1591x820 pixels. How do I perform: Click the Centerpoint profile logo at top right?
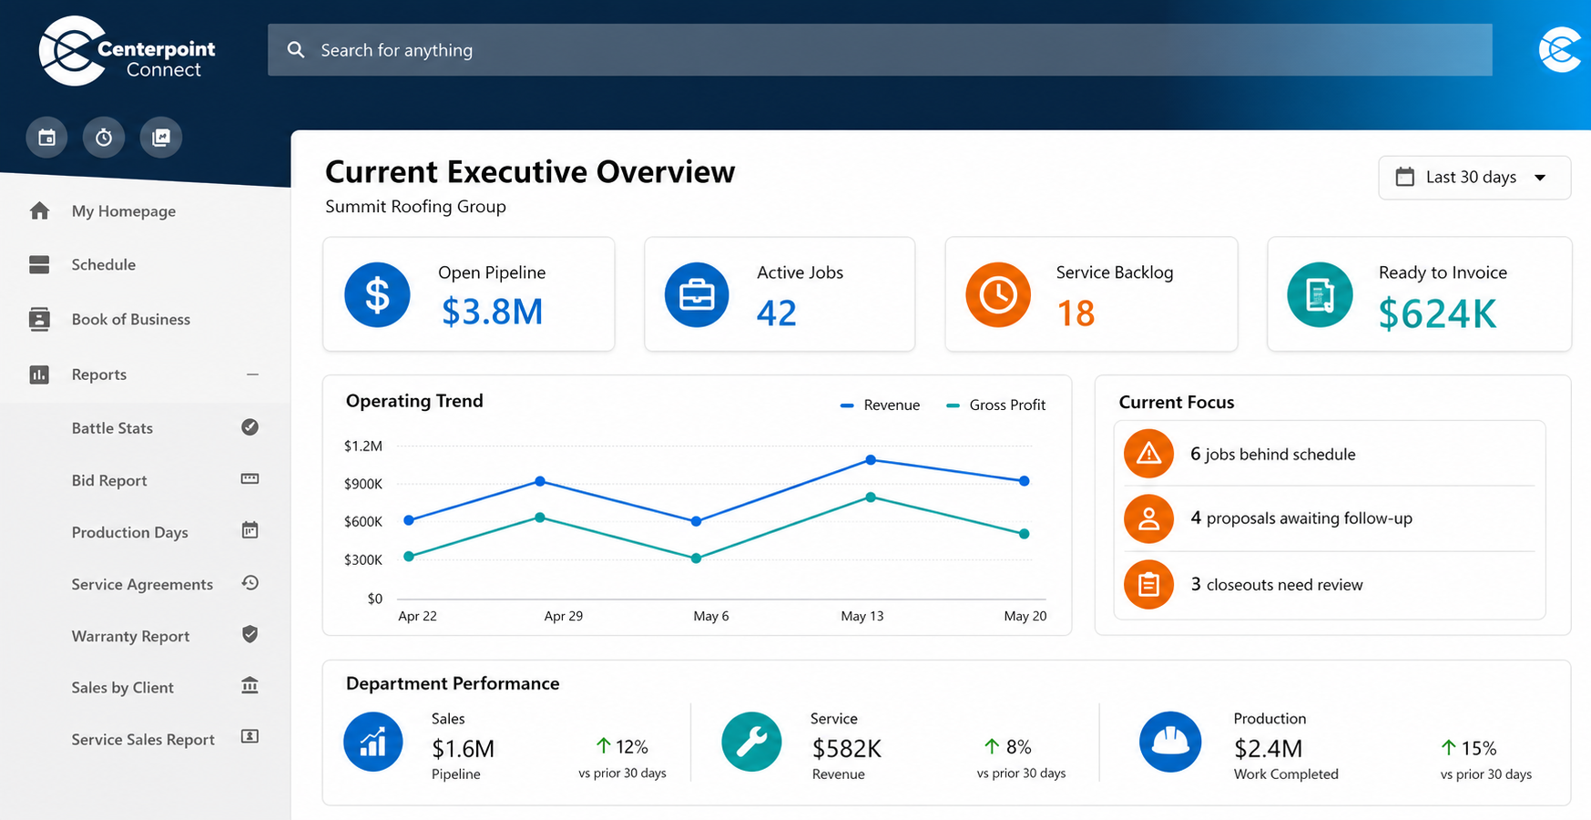coord(1561,50)
